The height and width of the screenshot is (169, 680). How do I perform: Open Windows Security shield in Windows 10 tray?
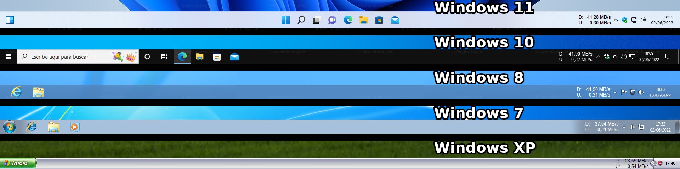click(607, 57)
